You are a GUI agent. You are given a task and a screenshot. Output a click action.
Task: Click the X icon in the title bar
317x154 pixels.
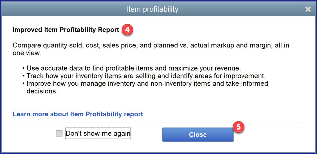[x=308, y=9]
